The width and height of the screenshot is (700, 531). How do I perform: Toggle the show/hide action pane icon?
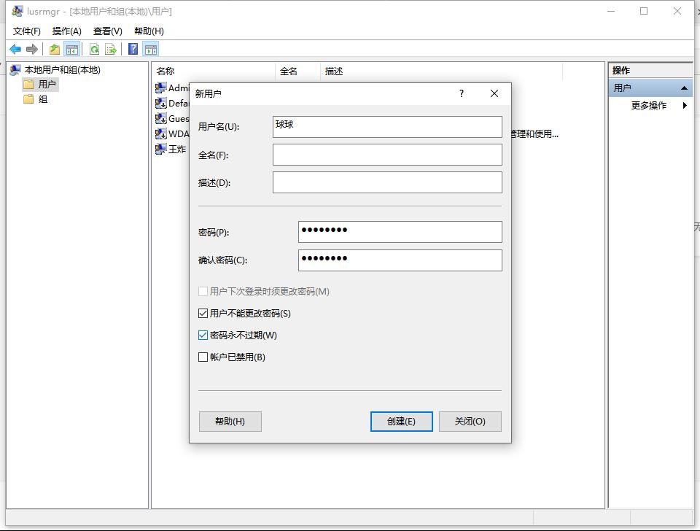click(x=151, y=49)
